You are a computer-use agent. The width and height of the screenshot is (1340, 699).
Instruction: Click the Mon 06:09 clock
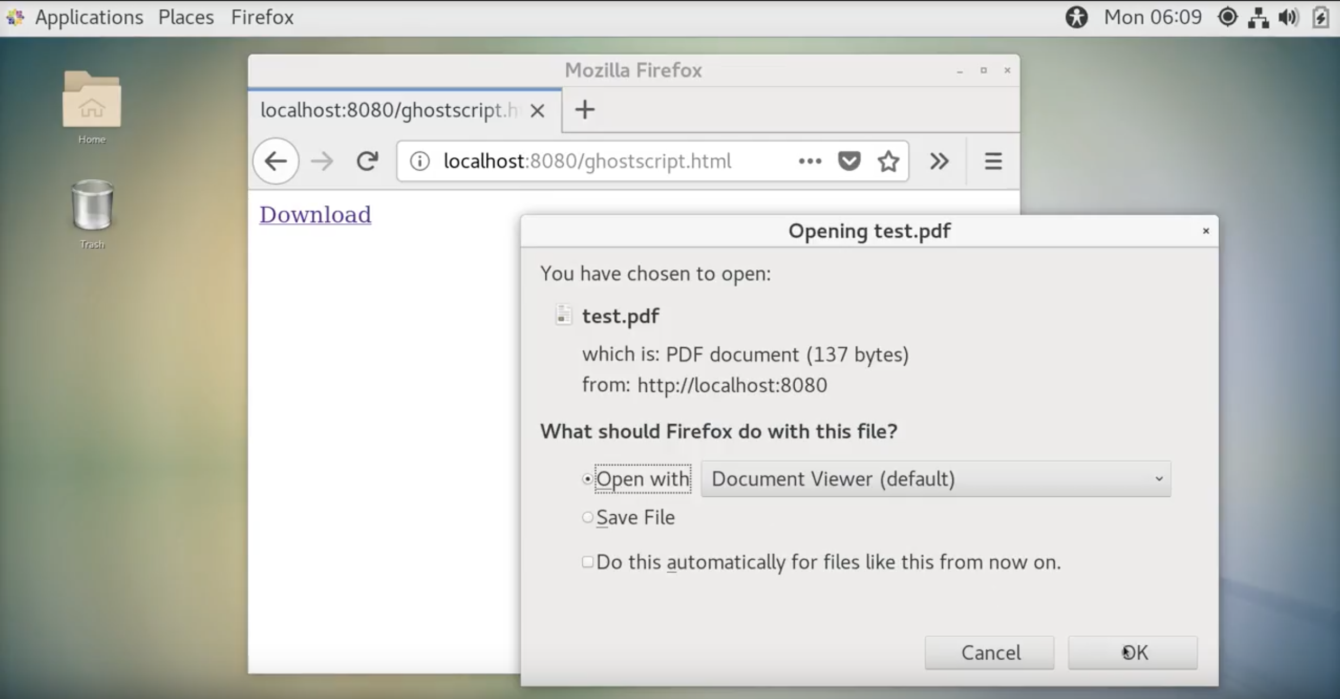[1153, 17]
